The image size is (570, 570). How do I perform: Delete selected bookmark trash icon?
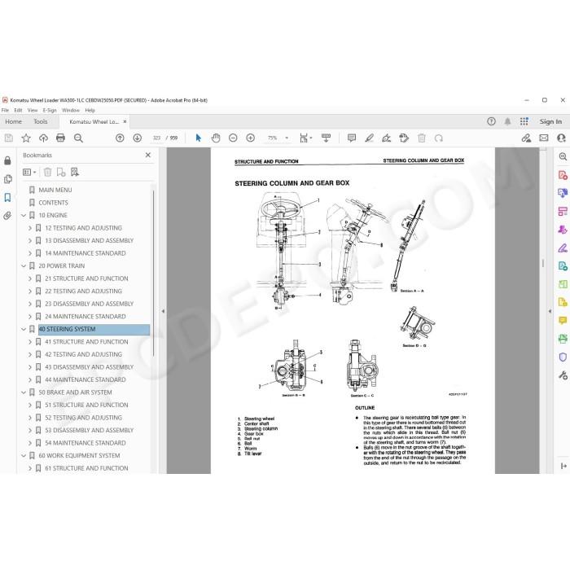pos(47,172)
